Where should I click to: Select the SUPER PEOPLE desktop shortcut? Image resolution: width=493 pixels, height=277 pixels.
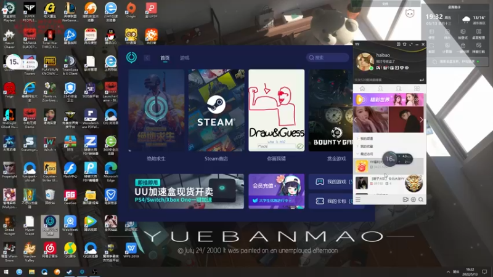point(30,12)
